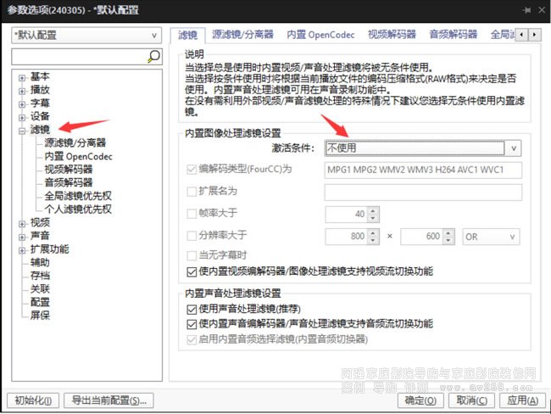Select 内置 OpenCodec in the tree

point(78,156)
